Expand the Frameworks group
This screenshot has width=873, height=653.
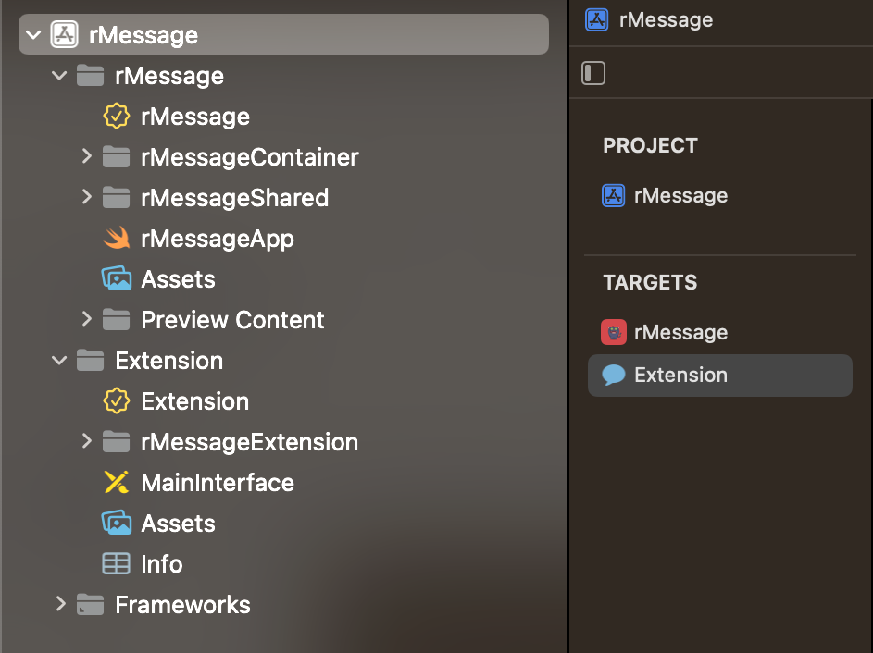pyautogui.click(x=60, y=605)
